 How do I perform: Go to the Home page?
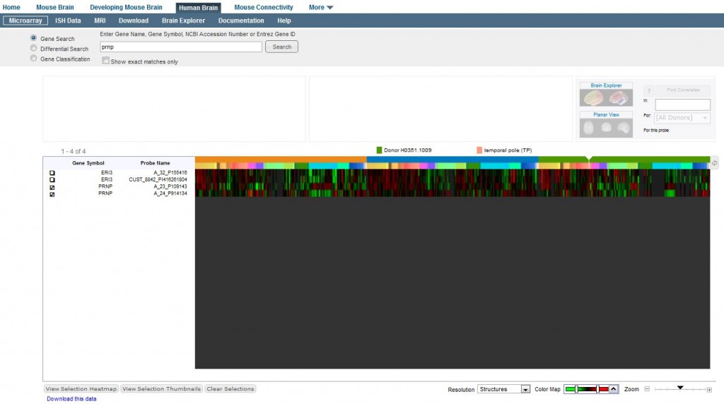pyautogui.click(x=11, y=7)
